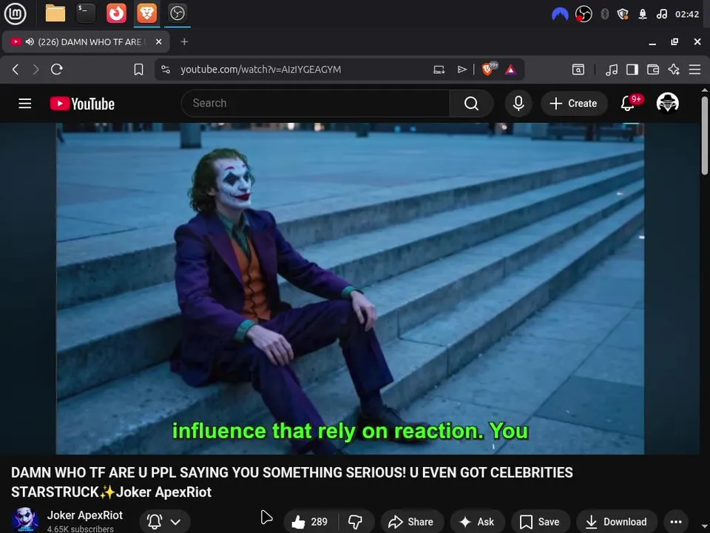
Task: Open the NordVPN tray icon
Action: (x=560, y=15)
